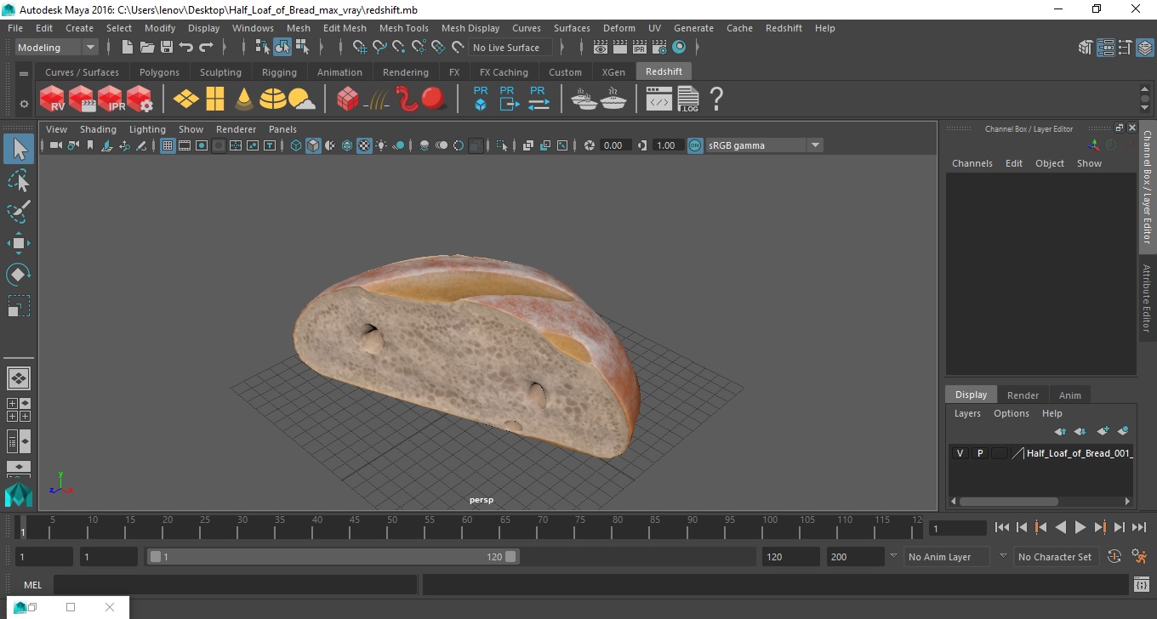Choose the Paint Selection tool
The width and height of the screenshot is (1157, 619).
19,212
